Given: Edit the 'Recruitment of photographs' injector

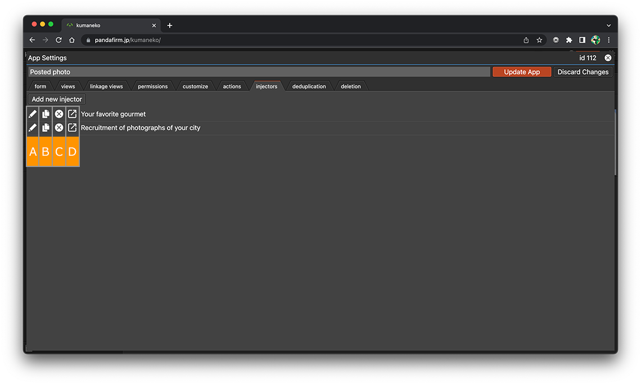Looking at the screenshot, I should [x=33, y=128].
